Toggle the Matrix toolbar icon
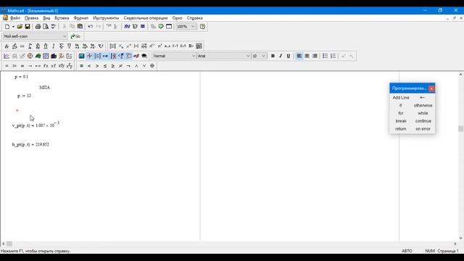Image resolution: width=464 pixels, height=261 pixels. click(97, 56)
